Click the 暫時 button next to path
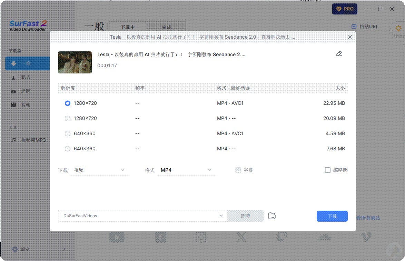405x261 pixels. coord(245,216)
